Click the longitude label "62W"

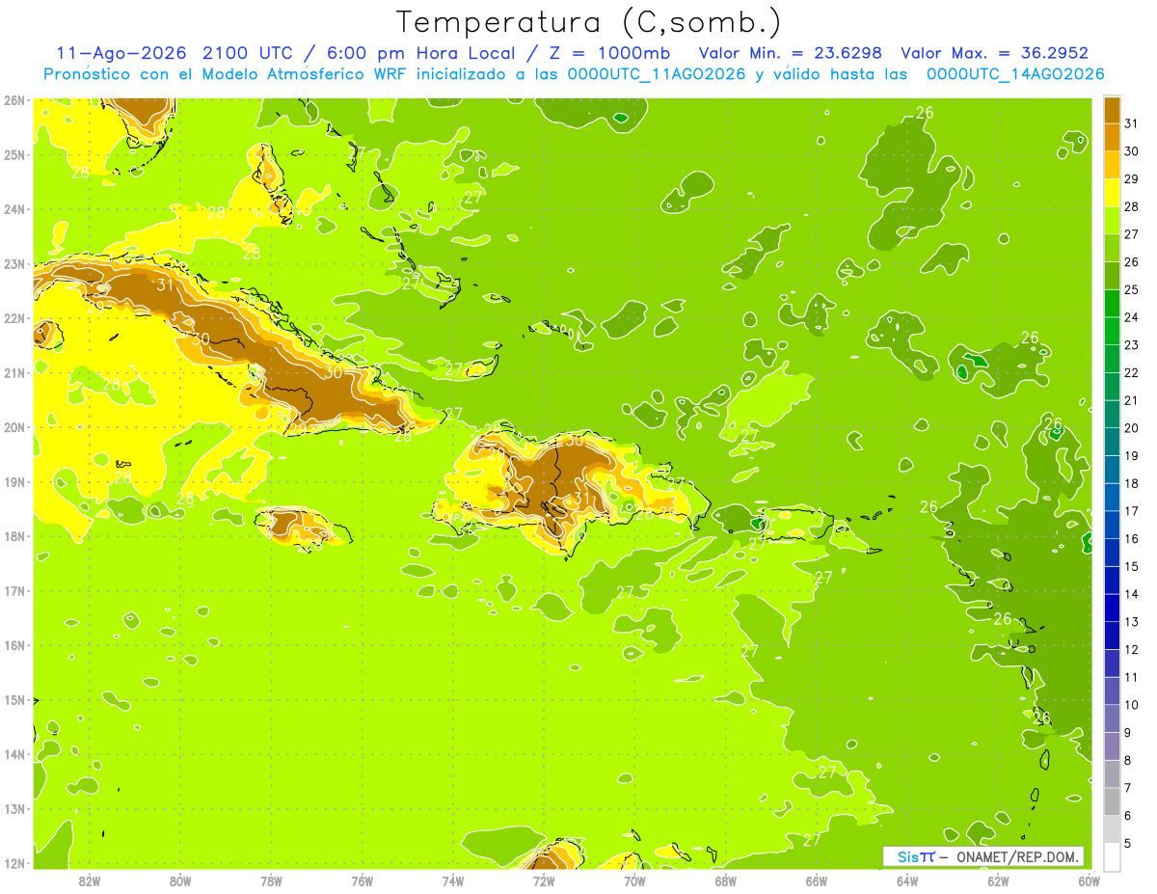tap(998, 880)
